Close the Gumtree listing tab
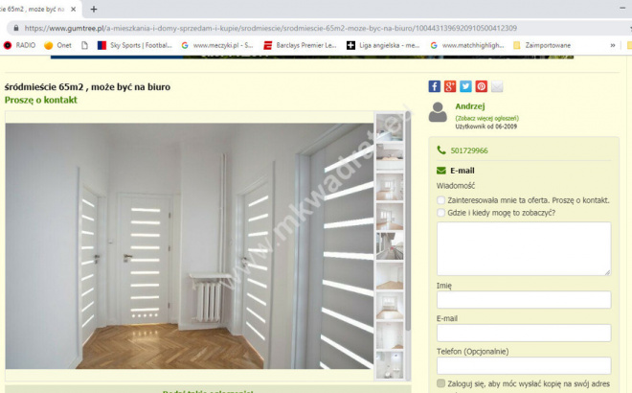Viewport: 632px width, 393px height. pos(74,9)
